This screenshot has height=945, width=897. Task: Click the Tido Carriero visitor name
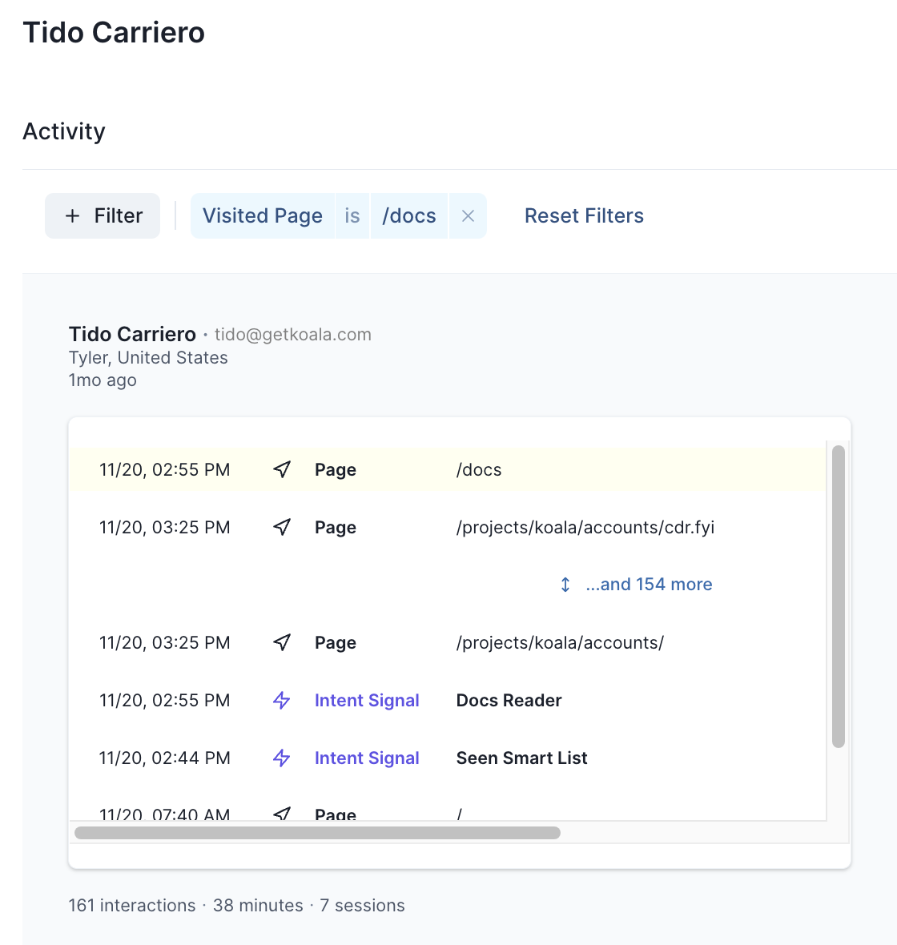132,334
